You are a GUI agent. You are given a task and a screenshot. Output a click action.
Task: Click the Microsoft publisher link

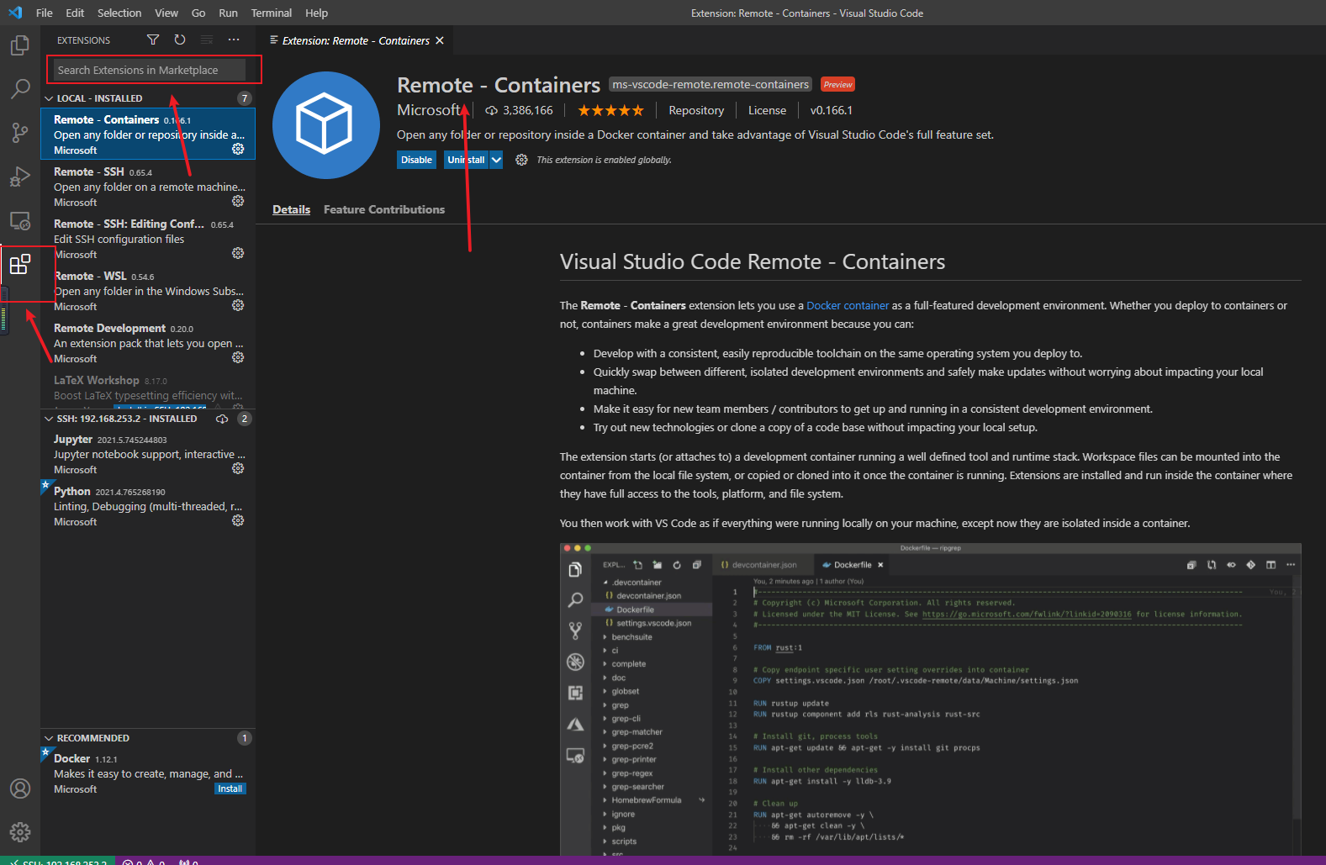429,110
